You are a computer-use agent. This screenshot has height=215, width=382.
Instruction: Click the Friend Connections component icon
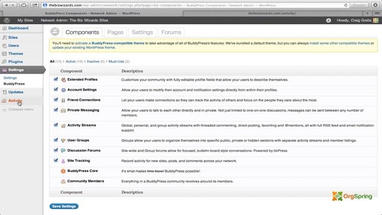click(63, 100)
